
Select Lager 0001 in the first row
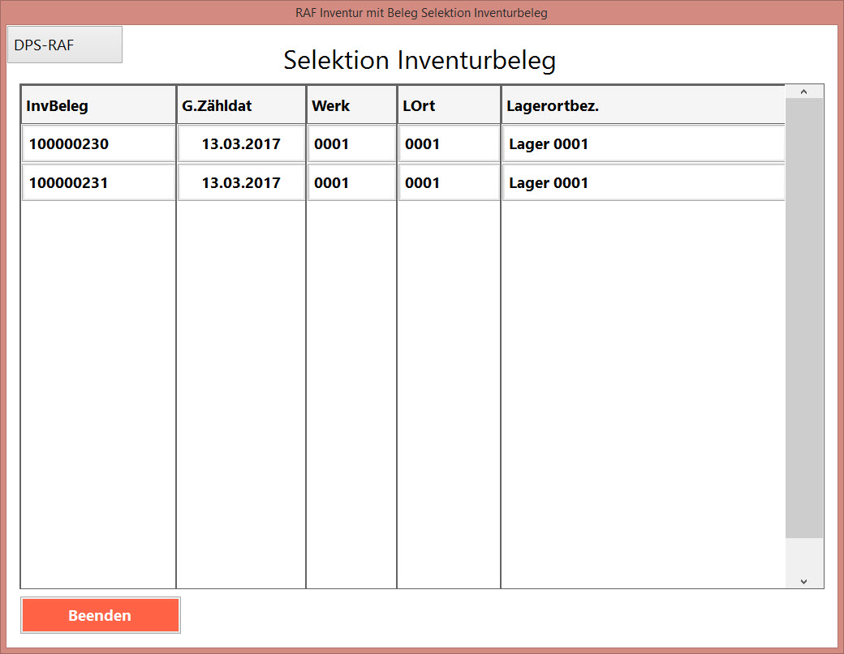tap(643, 144)
